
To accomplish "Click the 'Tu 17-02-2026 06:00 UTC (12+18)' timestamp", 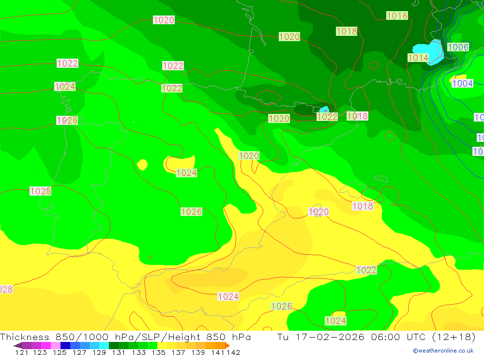I will (376, 337).
